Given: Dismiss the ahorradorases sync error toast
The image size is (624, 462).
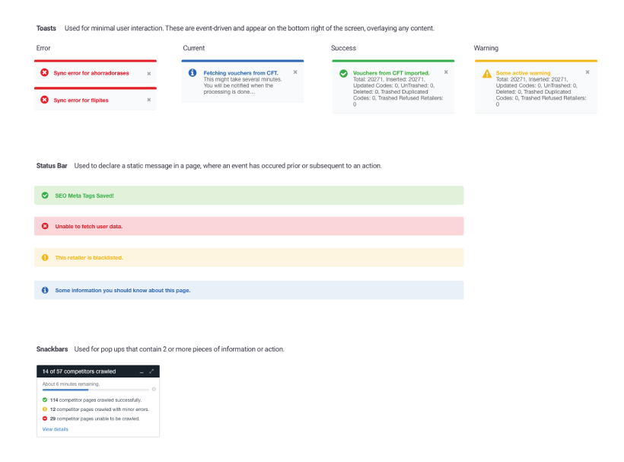Looking at the screenshot, I should coord(149,74).
